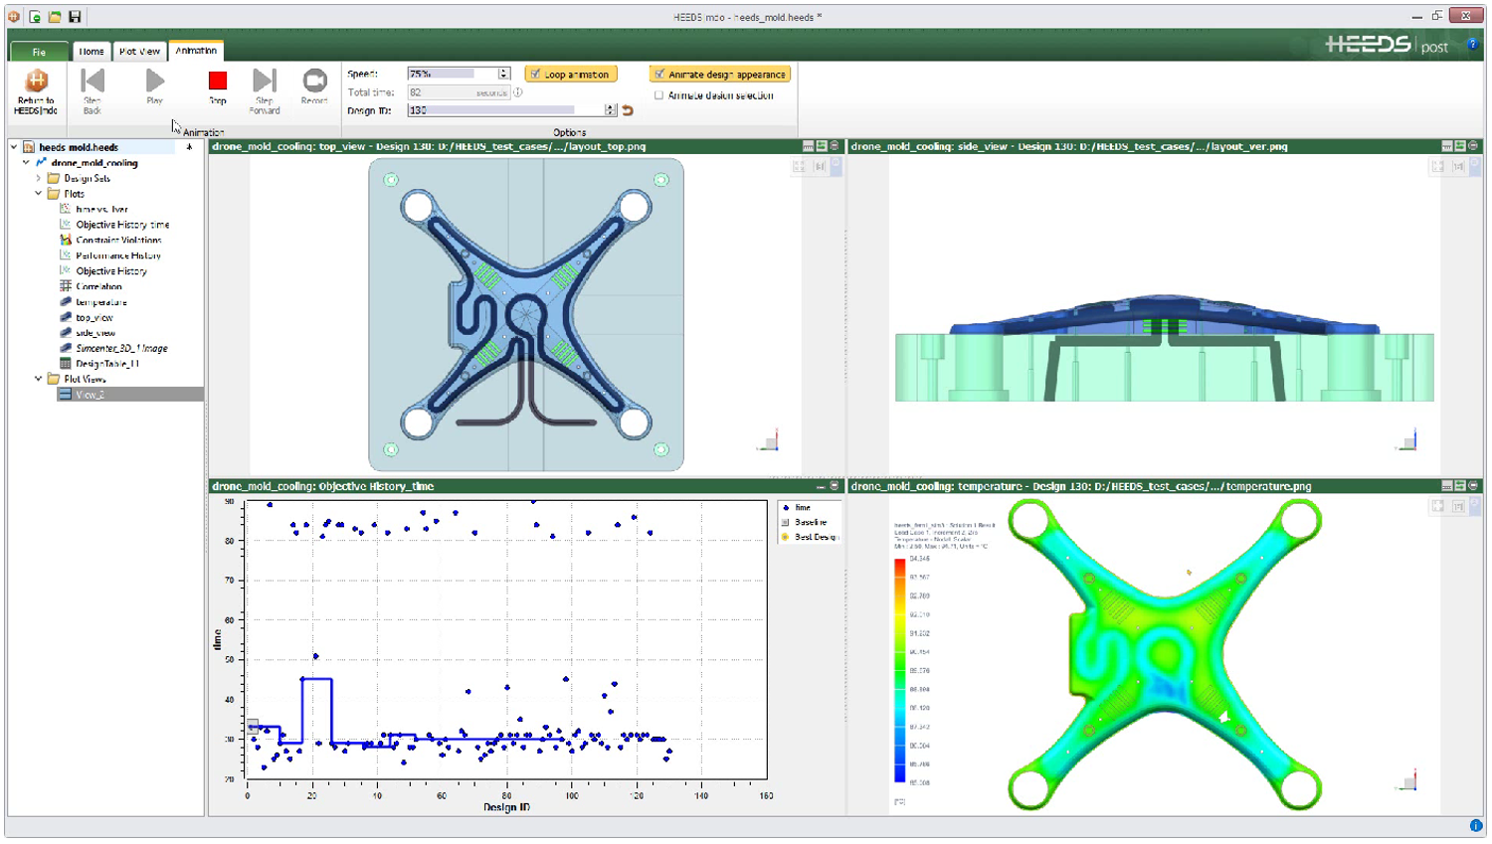Collapse Plot Views folder
The width and height of the screenshot is (1492, 844).
(39, 379)
